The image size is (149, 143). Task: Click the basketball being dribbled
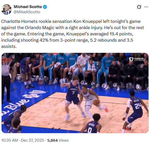point(96,103)
